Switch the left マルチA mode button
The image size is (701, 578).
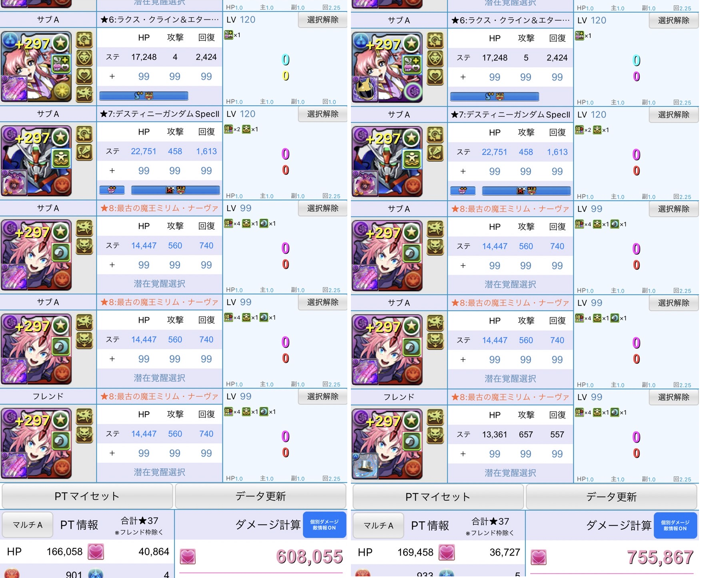coord(28,525)
